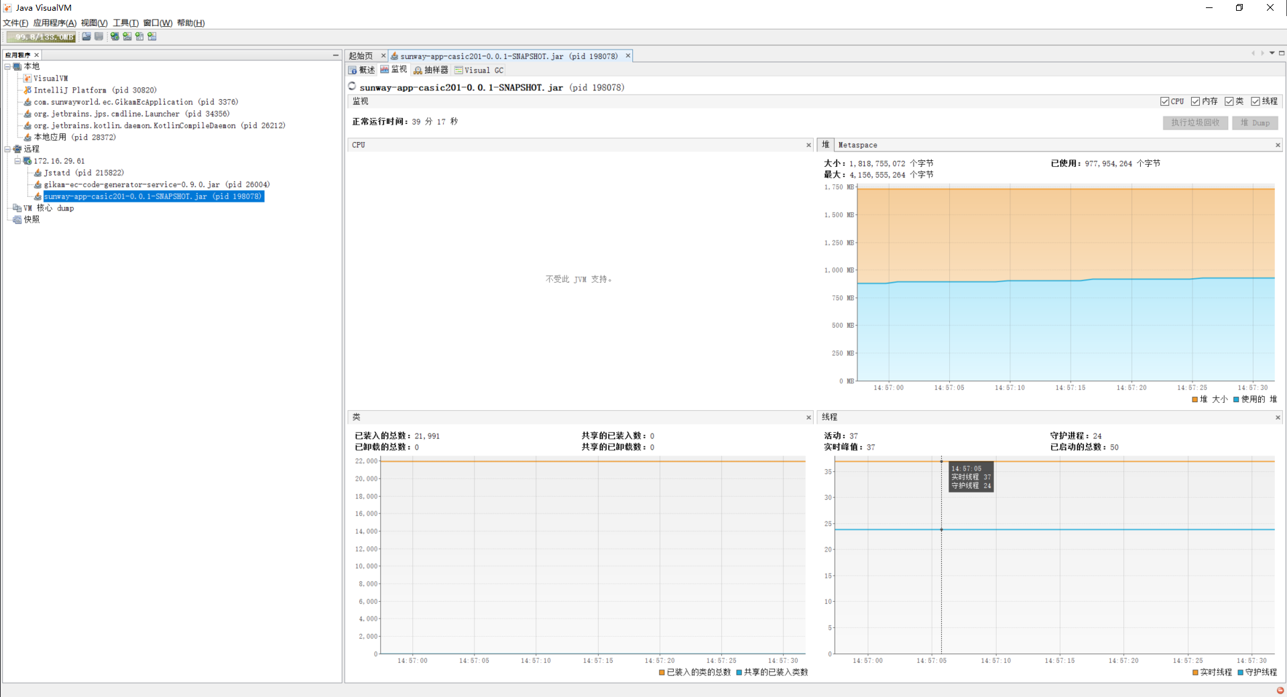1287x697 pixels.
Task: Open the document list dropdown arrow
Action: (x=1272, y=53)
